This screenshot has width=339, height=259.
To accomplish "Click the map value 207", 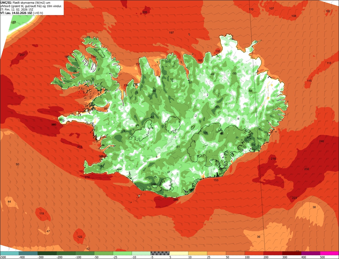I will coord(22,55).
